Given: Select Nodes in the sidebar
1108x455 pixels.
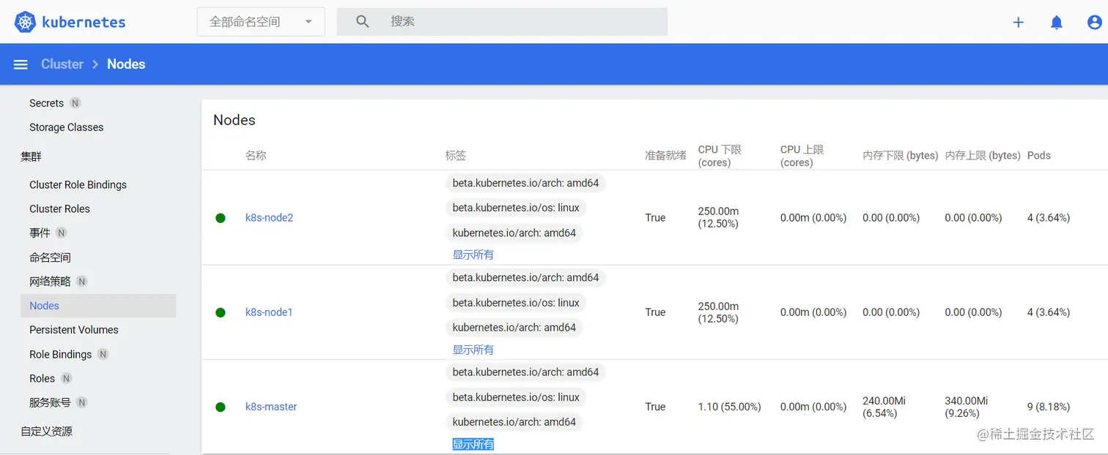Looking at the screenshot, I should point(98,306).
